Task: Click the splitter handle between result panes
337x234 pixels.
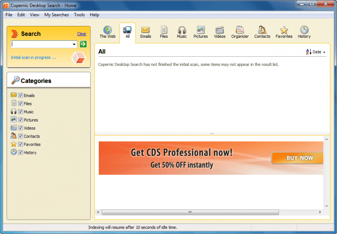Action: pos(212,133)
